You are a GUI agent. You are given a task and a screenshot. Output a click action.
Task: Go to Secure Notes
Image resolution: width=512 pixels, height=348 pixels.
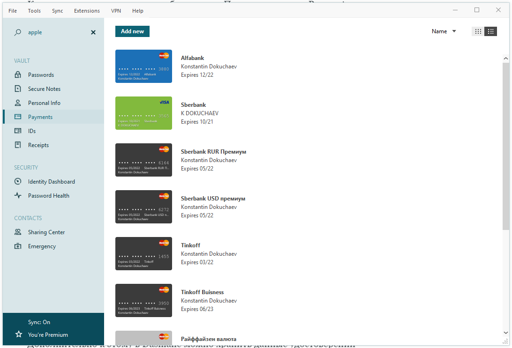pyautogui.click(x=53, y=89)
